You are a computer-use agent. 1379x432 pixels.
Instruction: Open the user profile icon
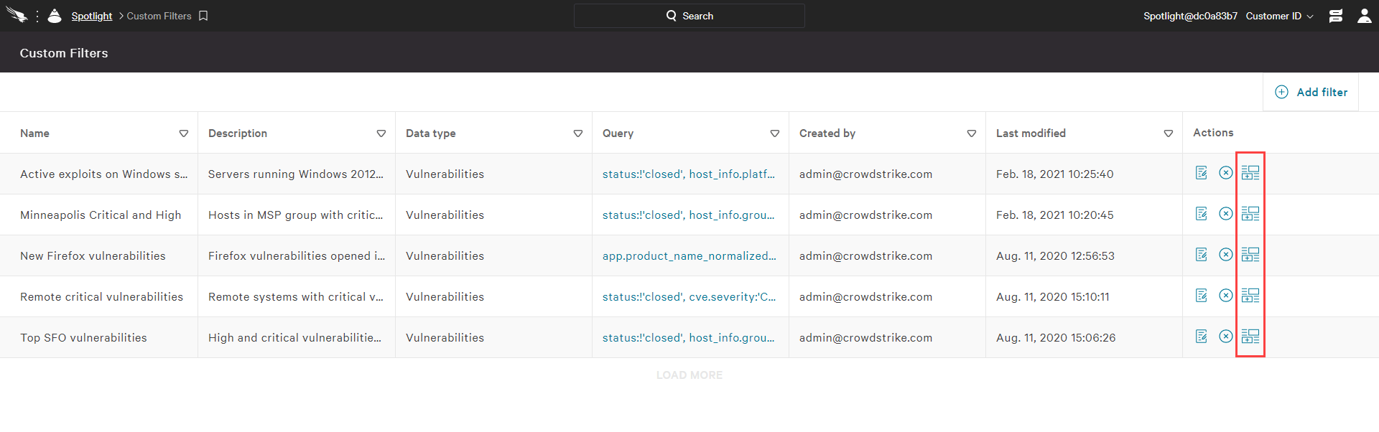coord(1365,16)
